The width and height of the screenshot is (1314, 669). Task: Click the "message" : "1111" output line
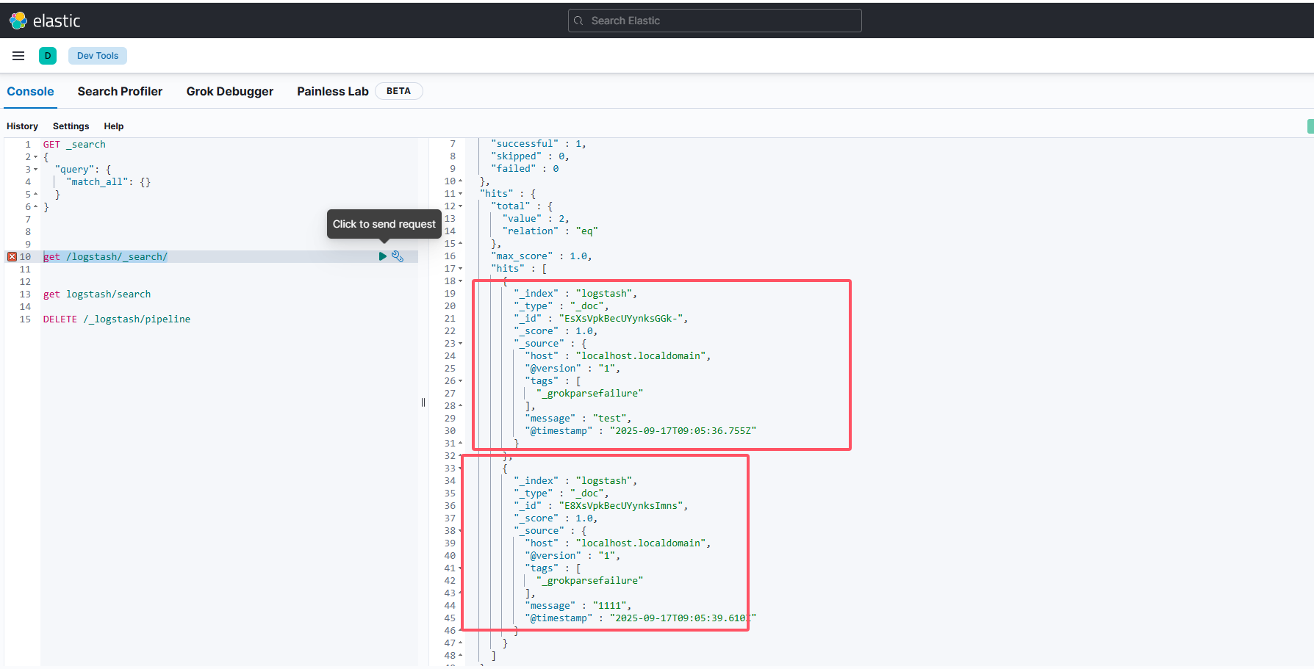(x=578, y=606)
